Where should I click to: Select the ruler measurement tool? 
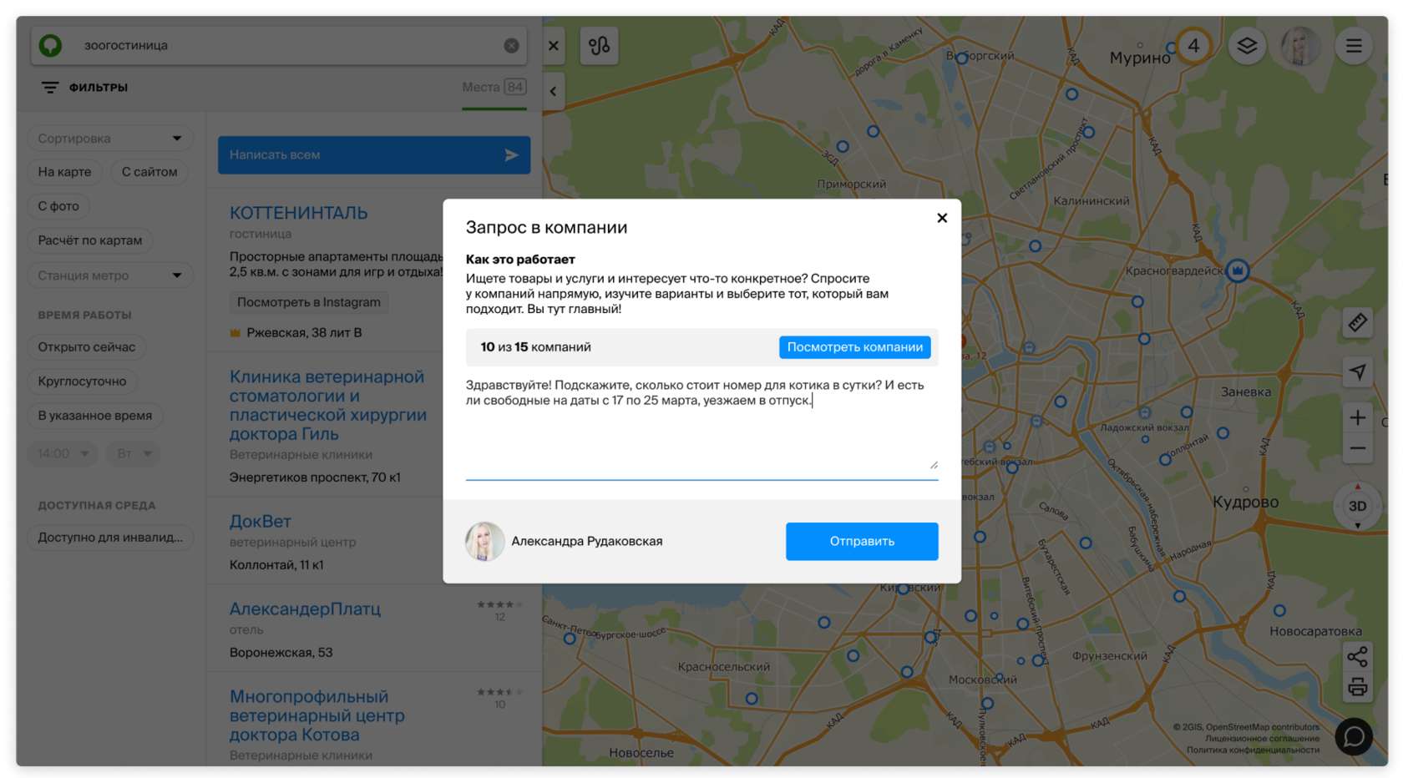click(1358, 322)
